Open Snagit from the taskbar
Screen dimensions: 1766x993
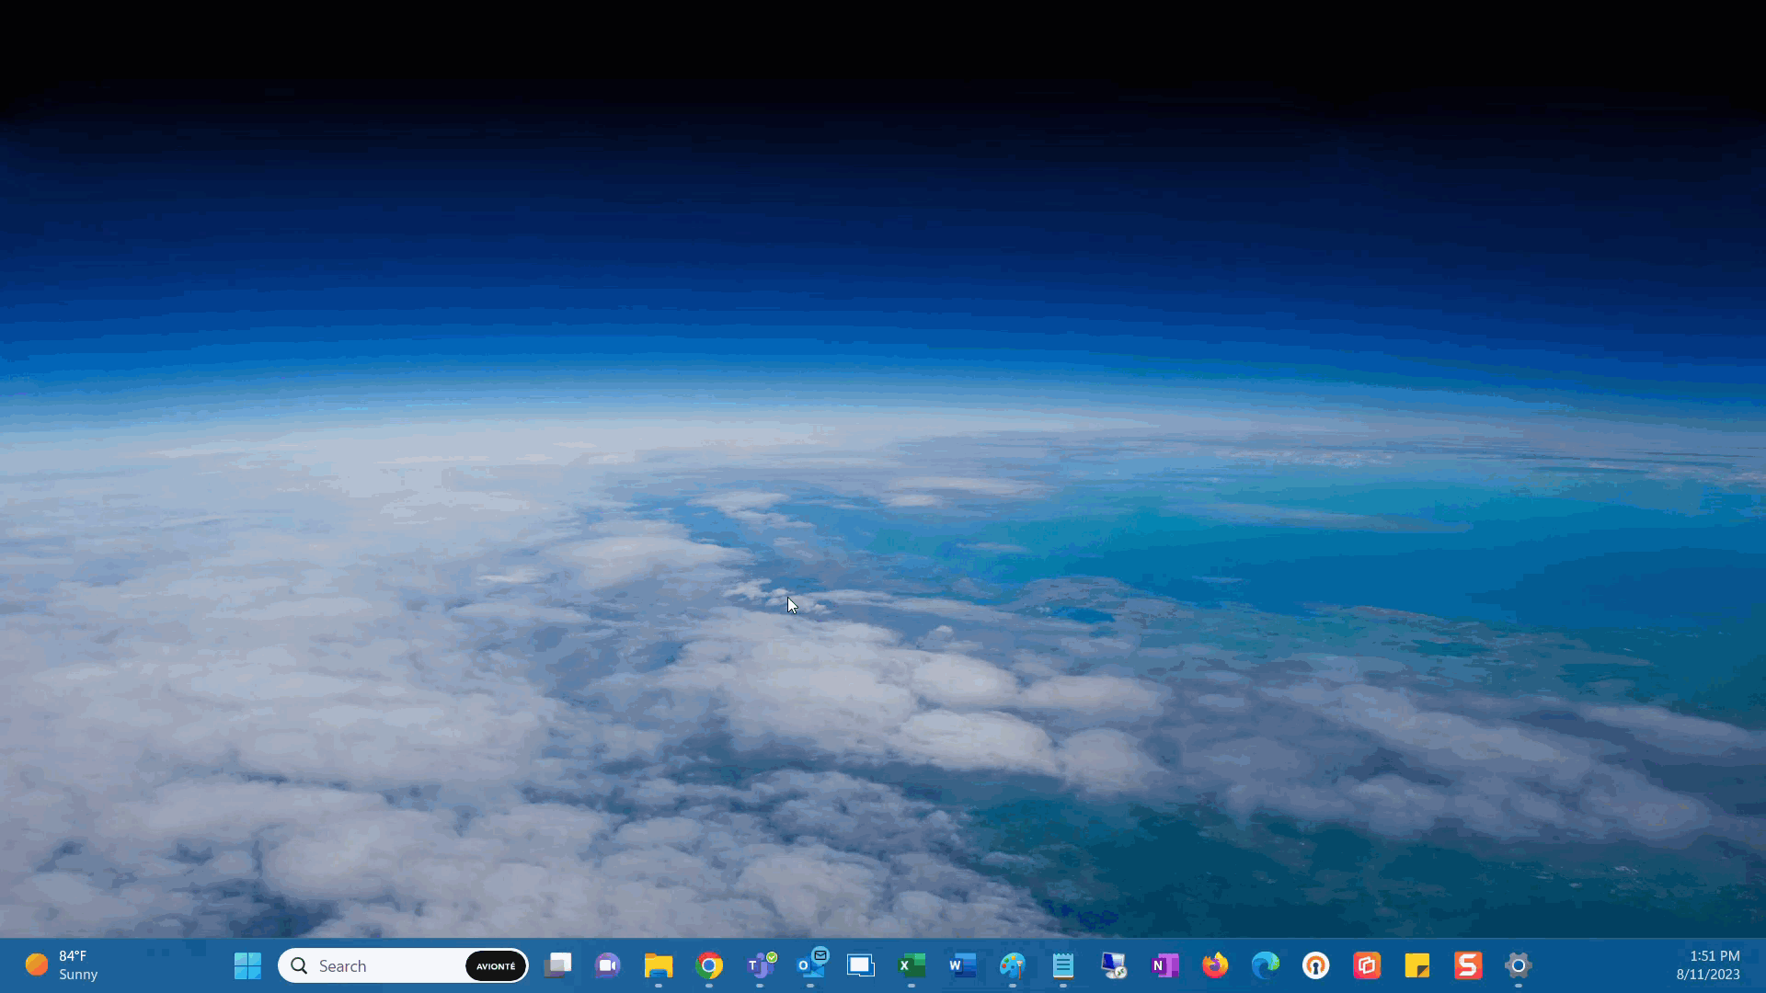coord(1468,965)
